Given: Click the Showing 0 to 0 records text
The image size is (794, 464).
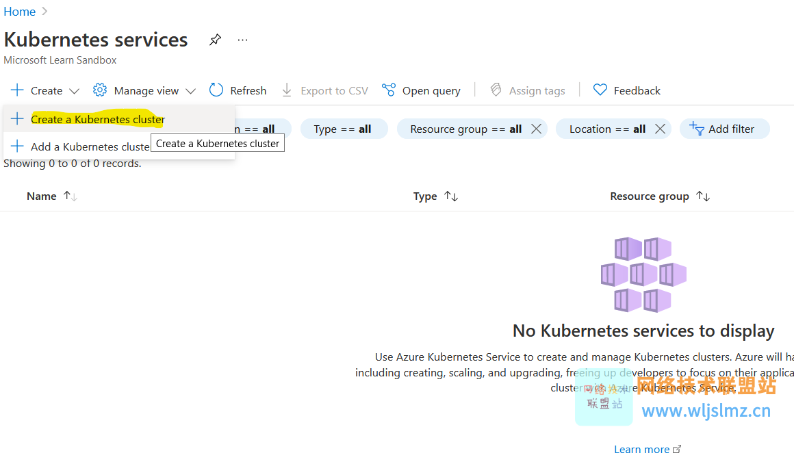Looking at the screenshot, I should pyautogui.click(x=73, y=164).
